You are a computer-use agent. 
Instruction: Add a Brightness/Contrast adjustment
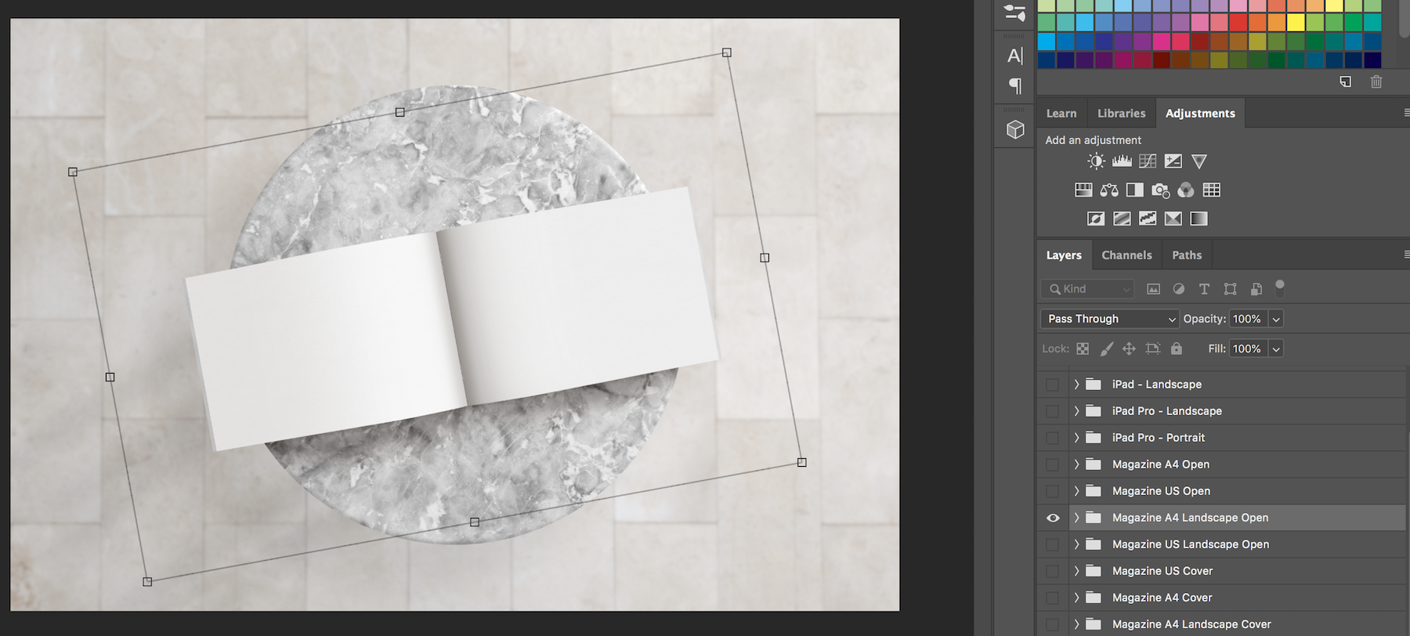1096,161
